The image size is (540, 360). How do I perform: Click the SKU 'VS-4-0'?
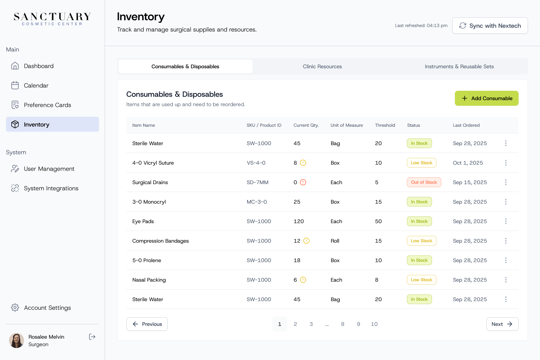pos(256,163)
